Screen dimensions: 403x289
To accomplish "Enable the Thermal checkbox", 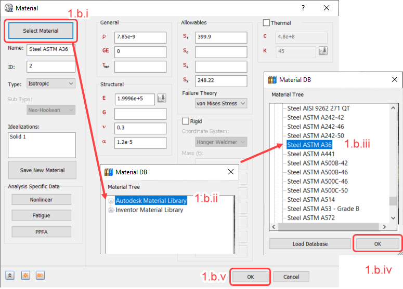I will pos(266,23).
